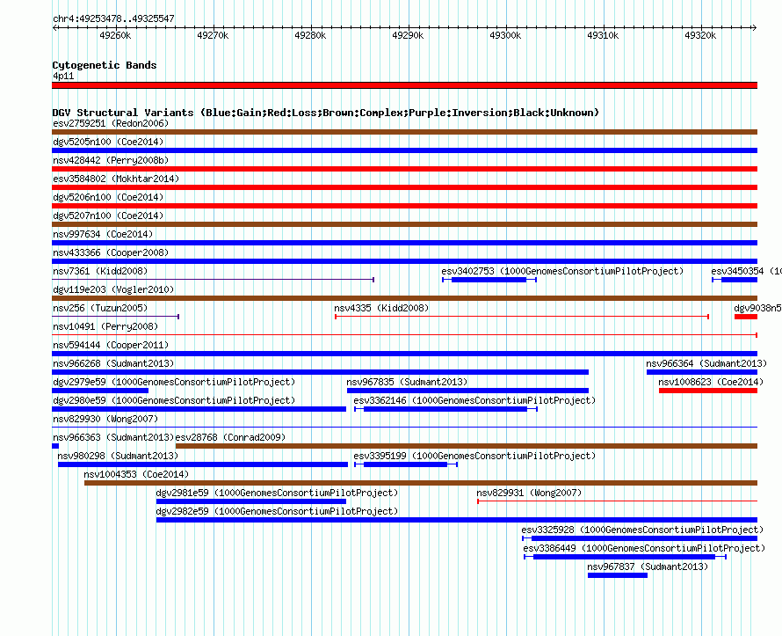Open variant esv2759251 (Redon2006)
782x636 pixels.
pos(111,123)
